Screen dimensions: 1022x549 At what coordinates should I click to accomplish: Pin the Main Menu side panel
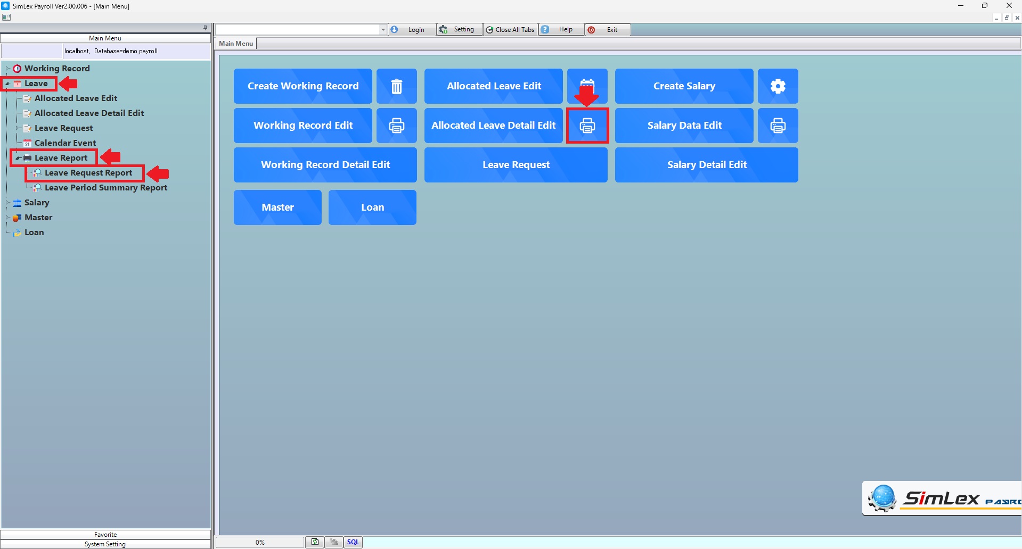[x=205, y=28]
